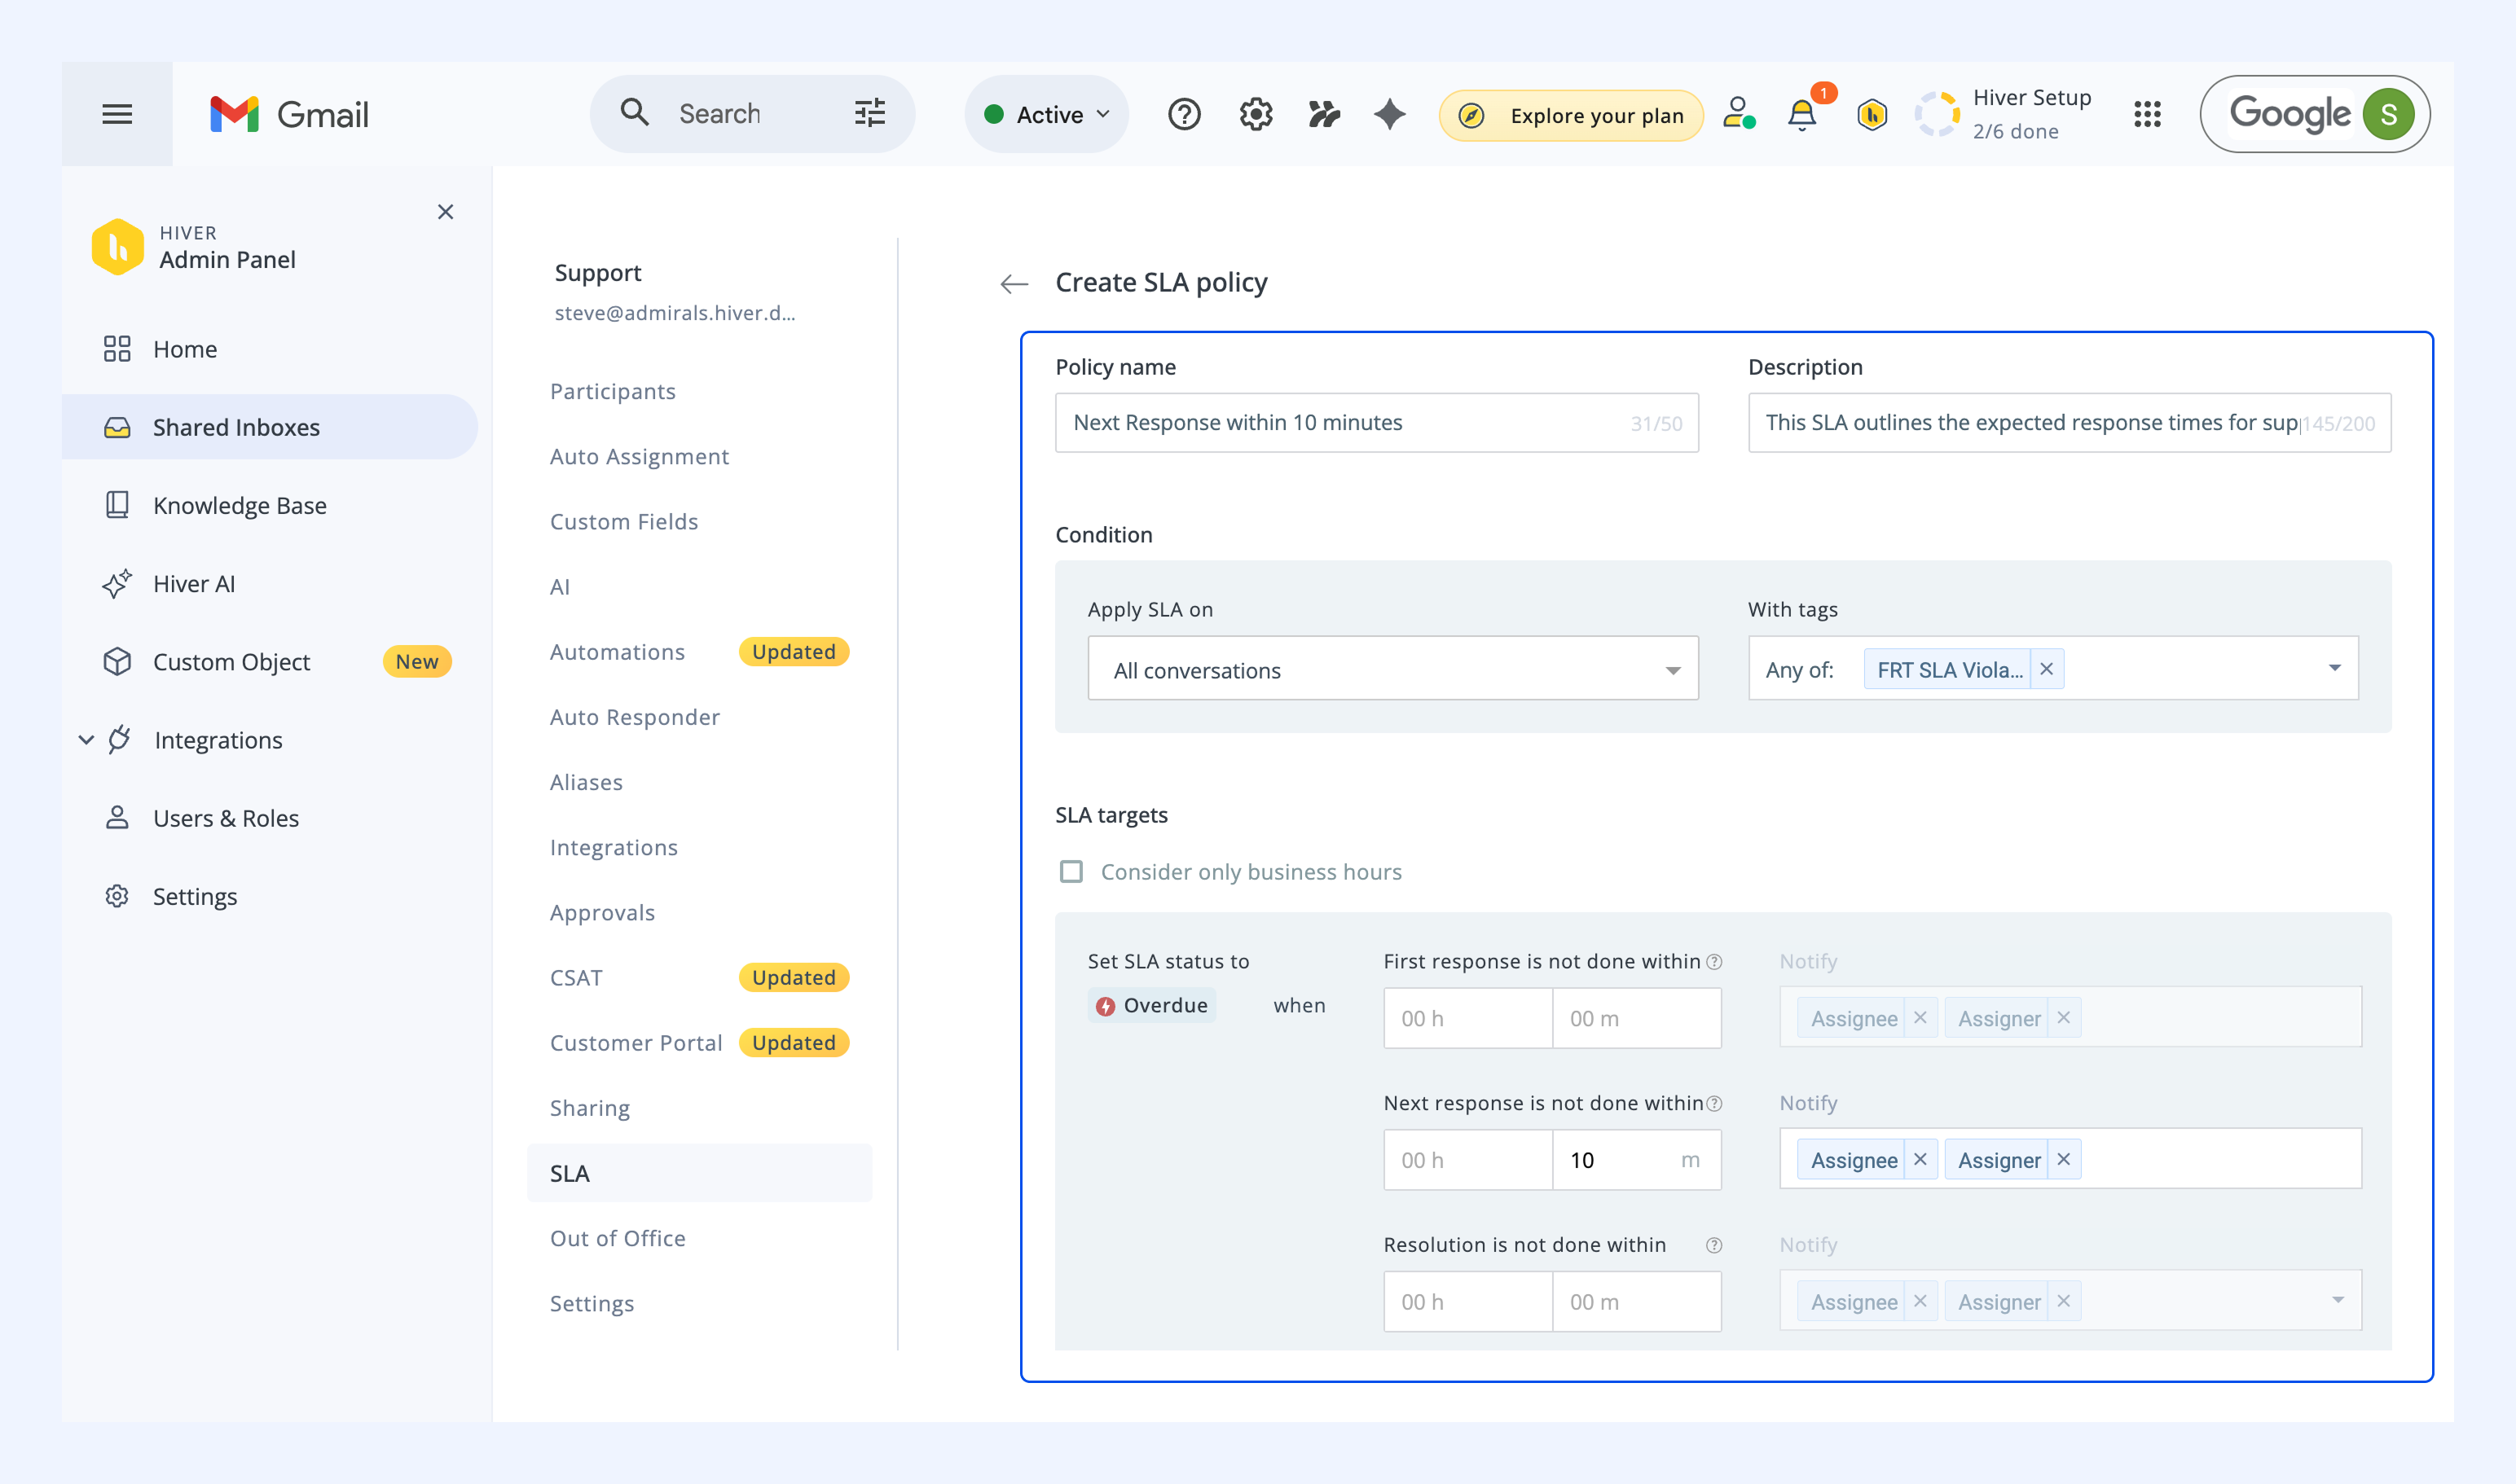Switch to Approvals tab
This screenshot has width=2516, height=1484.
coord(602,912)
